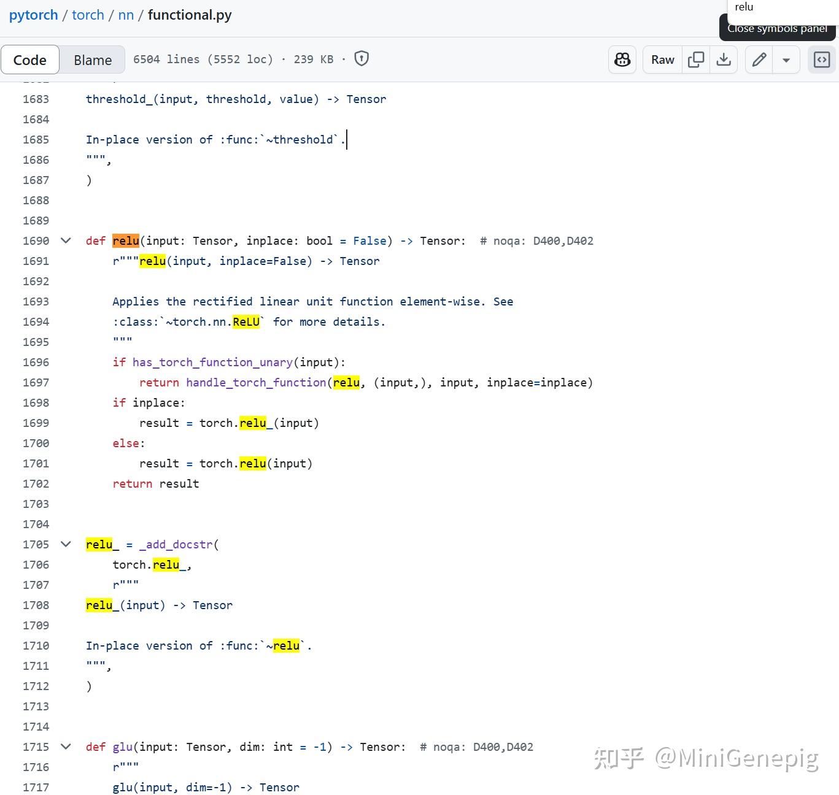Screen dimensions: 839x795
Task: Select line number 1683
Action: [36, 99]
